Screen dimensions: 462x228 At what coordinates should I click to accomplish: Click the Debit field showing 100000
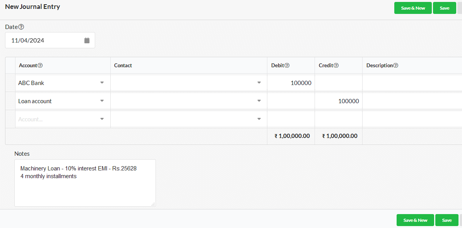click(x=291, y=83)
